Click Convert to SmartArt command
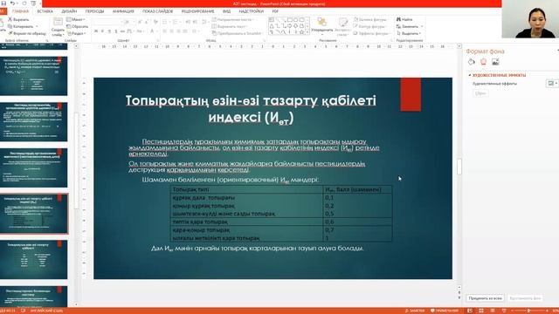This screenshot has height=314, width=559. (x=237, y=33)
